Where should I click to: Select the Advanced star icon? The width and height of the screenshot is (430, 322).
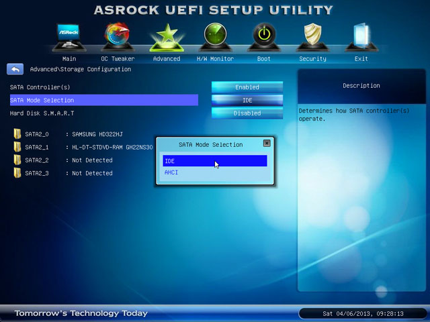coord(167,38)
